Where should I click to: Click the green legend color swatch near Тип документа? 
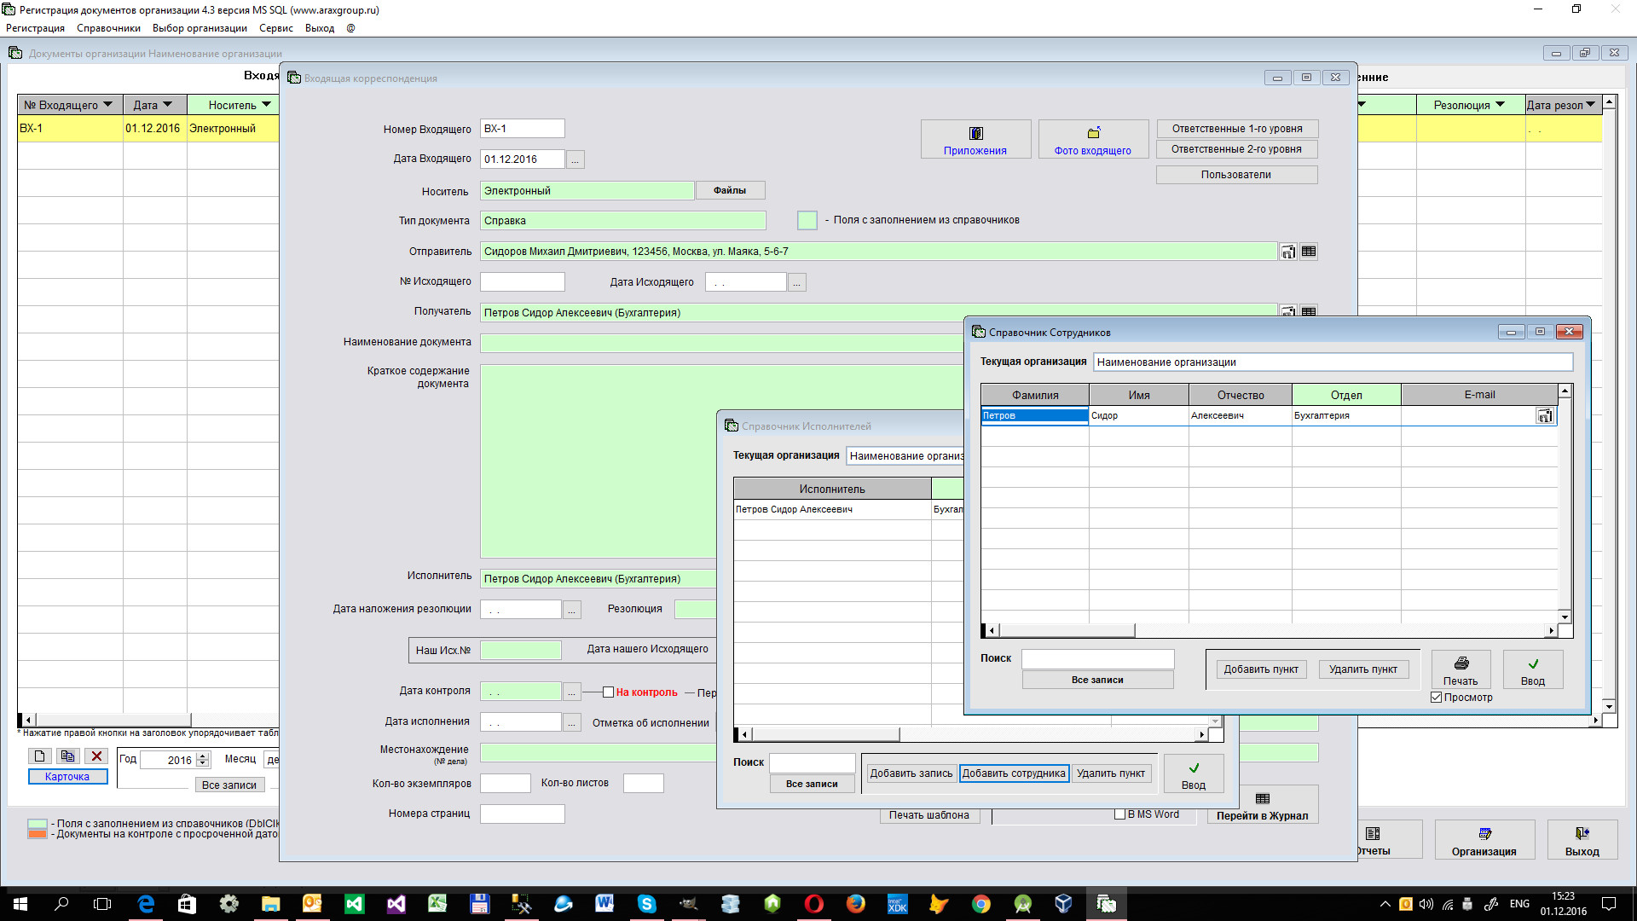coord(807,220)
